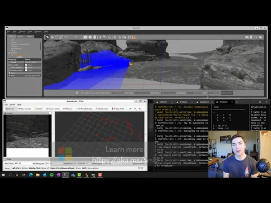Open the Panels menu in RViz

(12, 104)
